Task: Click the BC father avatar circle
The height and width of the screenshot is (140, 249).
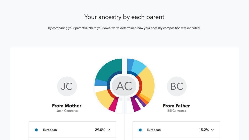Action: 177,86
